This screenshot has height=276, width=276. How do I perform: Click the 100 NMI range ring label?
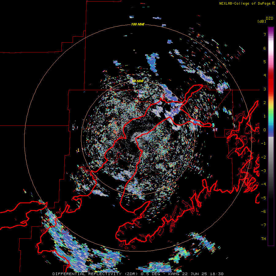point(138,24)
